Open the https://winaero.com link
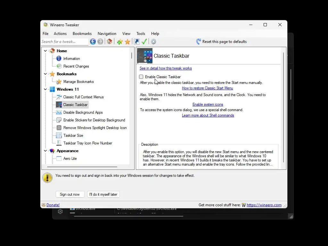 pos(264,205)
